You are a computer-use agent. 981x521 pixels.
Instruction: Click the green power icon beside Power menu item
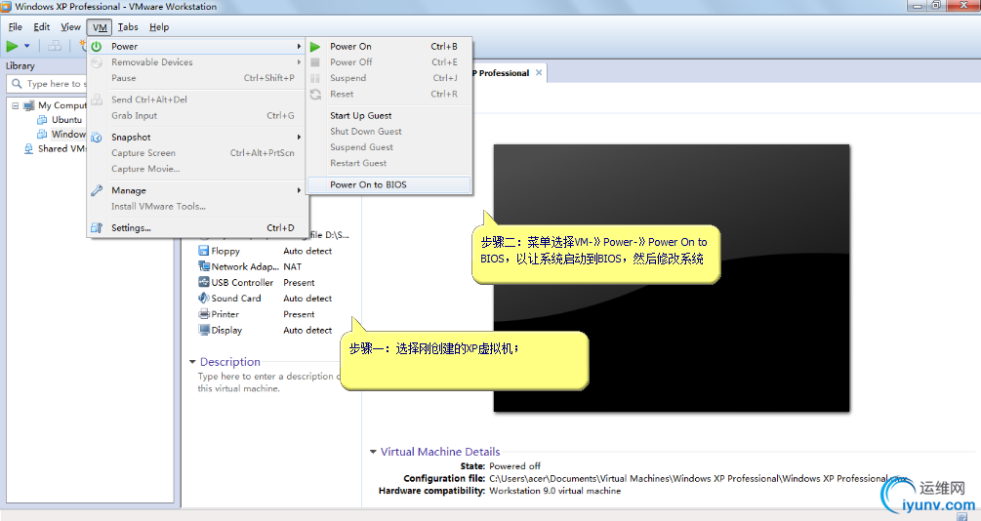[x=97, y=46]
